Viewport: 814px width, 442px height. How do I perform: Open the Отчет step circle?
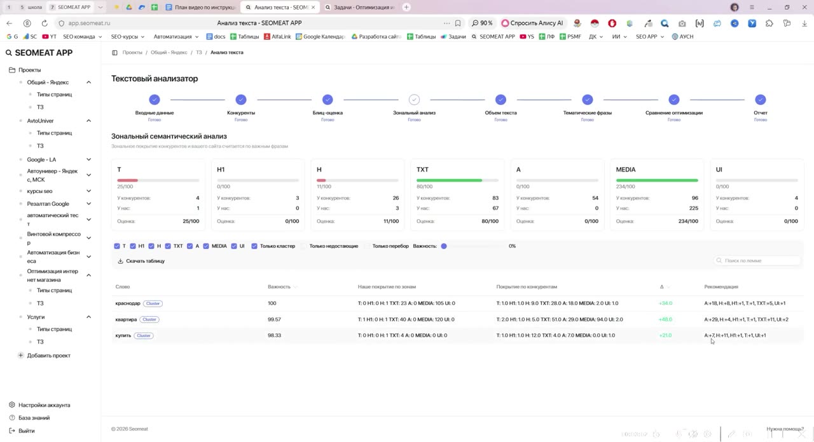click(x=761, y=100)
